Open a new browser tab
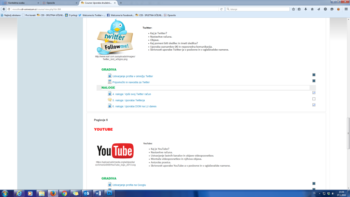The image size is (350, 197). coord(121,3)
